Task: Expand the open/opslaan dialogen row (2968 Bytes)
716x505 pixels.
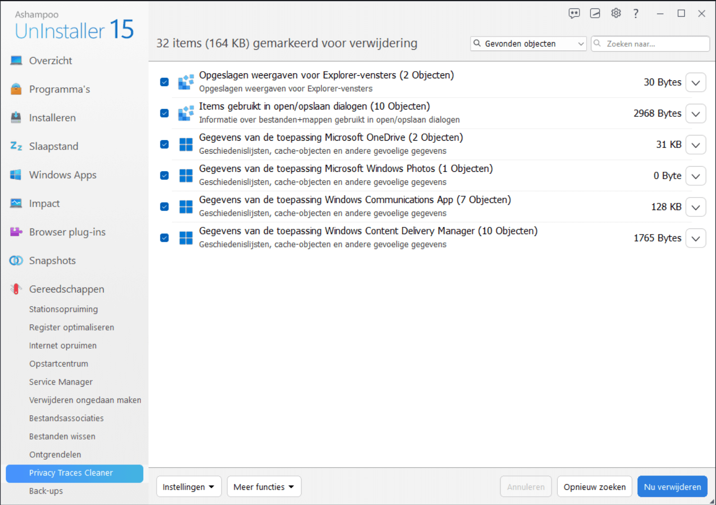Action: pyautogui.click(x=696, y=114)
